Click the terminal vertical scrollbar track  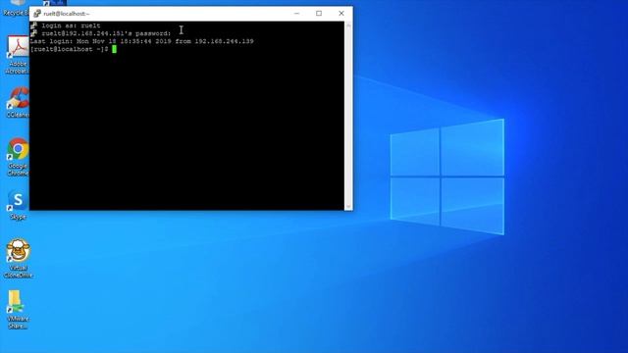coord(348,116)
